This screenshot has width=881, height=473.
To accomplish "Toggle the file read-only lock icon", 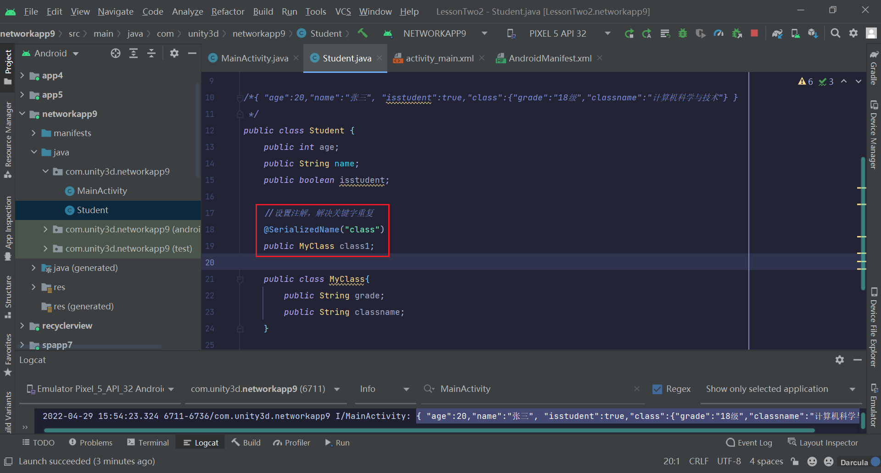I will coord(795,462).
